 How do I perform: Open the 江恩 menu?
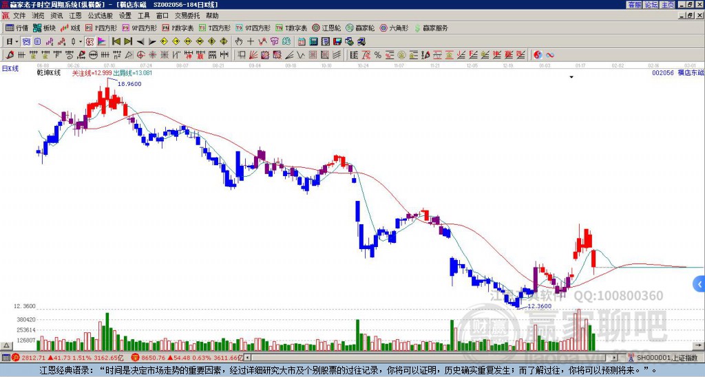pyautogui.click(x=76, y=16)
